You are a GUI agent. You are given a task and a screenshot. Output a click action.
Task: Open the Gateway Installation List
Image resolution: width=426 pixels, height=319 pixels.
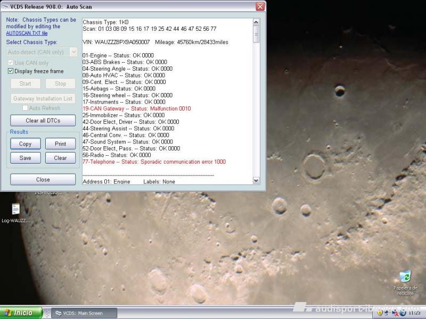[x=43, y=98]
